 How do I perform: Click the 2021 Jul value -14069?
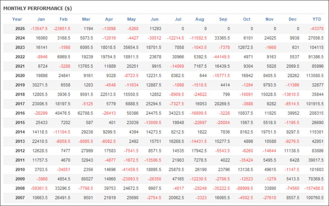click(177, 66)
